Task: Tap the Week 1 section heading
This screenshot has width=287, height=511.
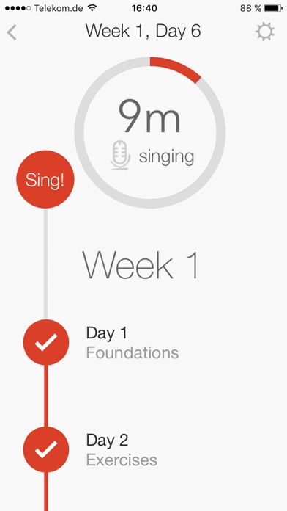Action: (141, 264)
